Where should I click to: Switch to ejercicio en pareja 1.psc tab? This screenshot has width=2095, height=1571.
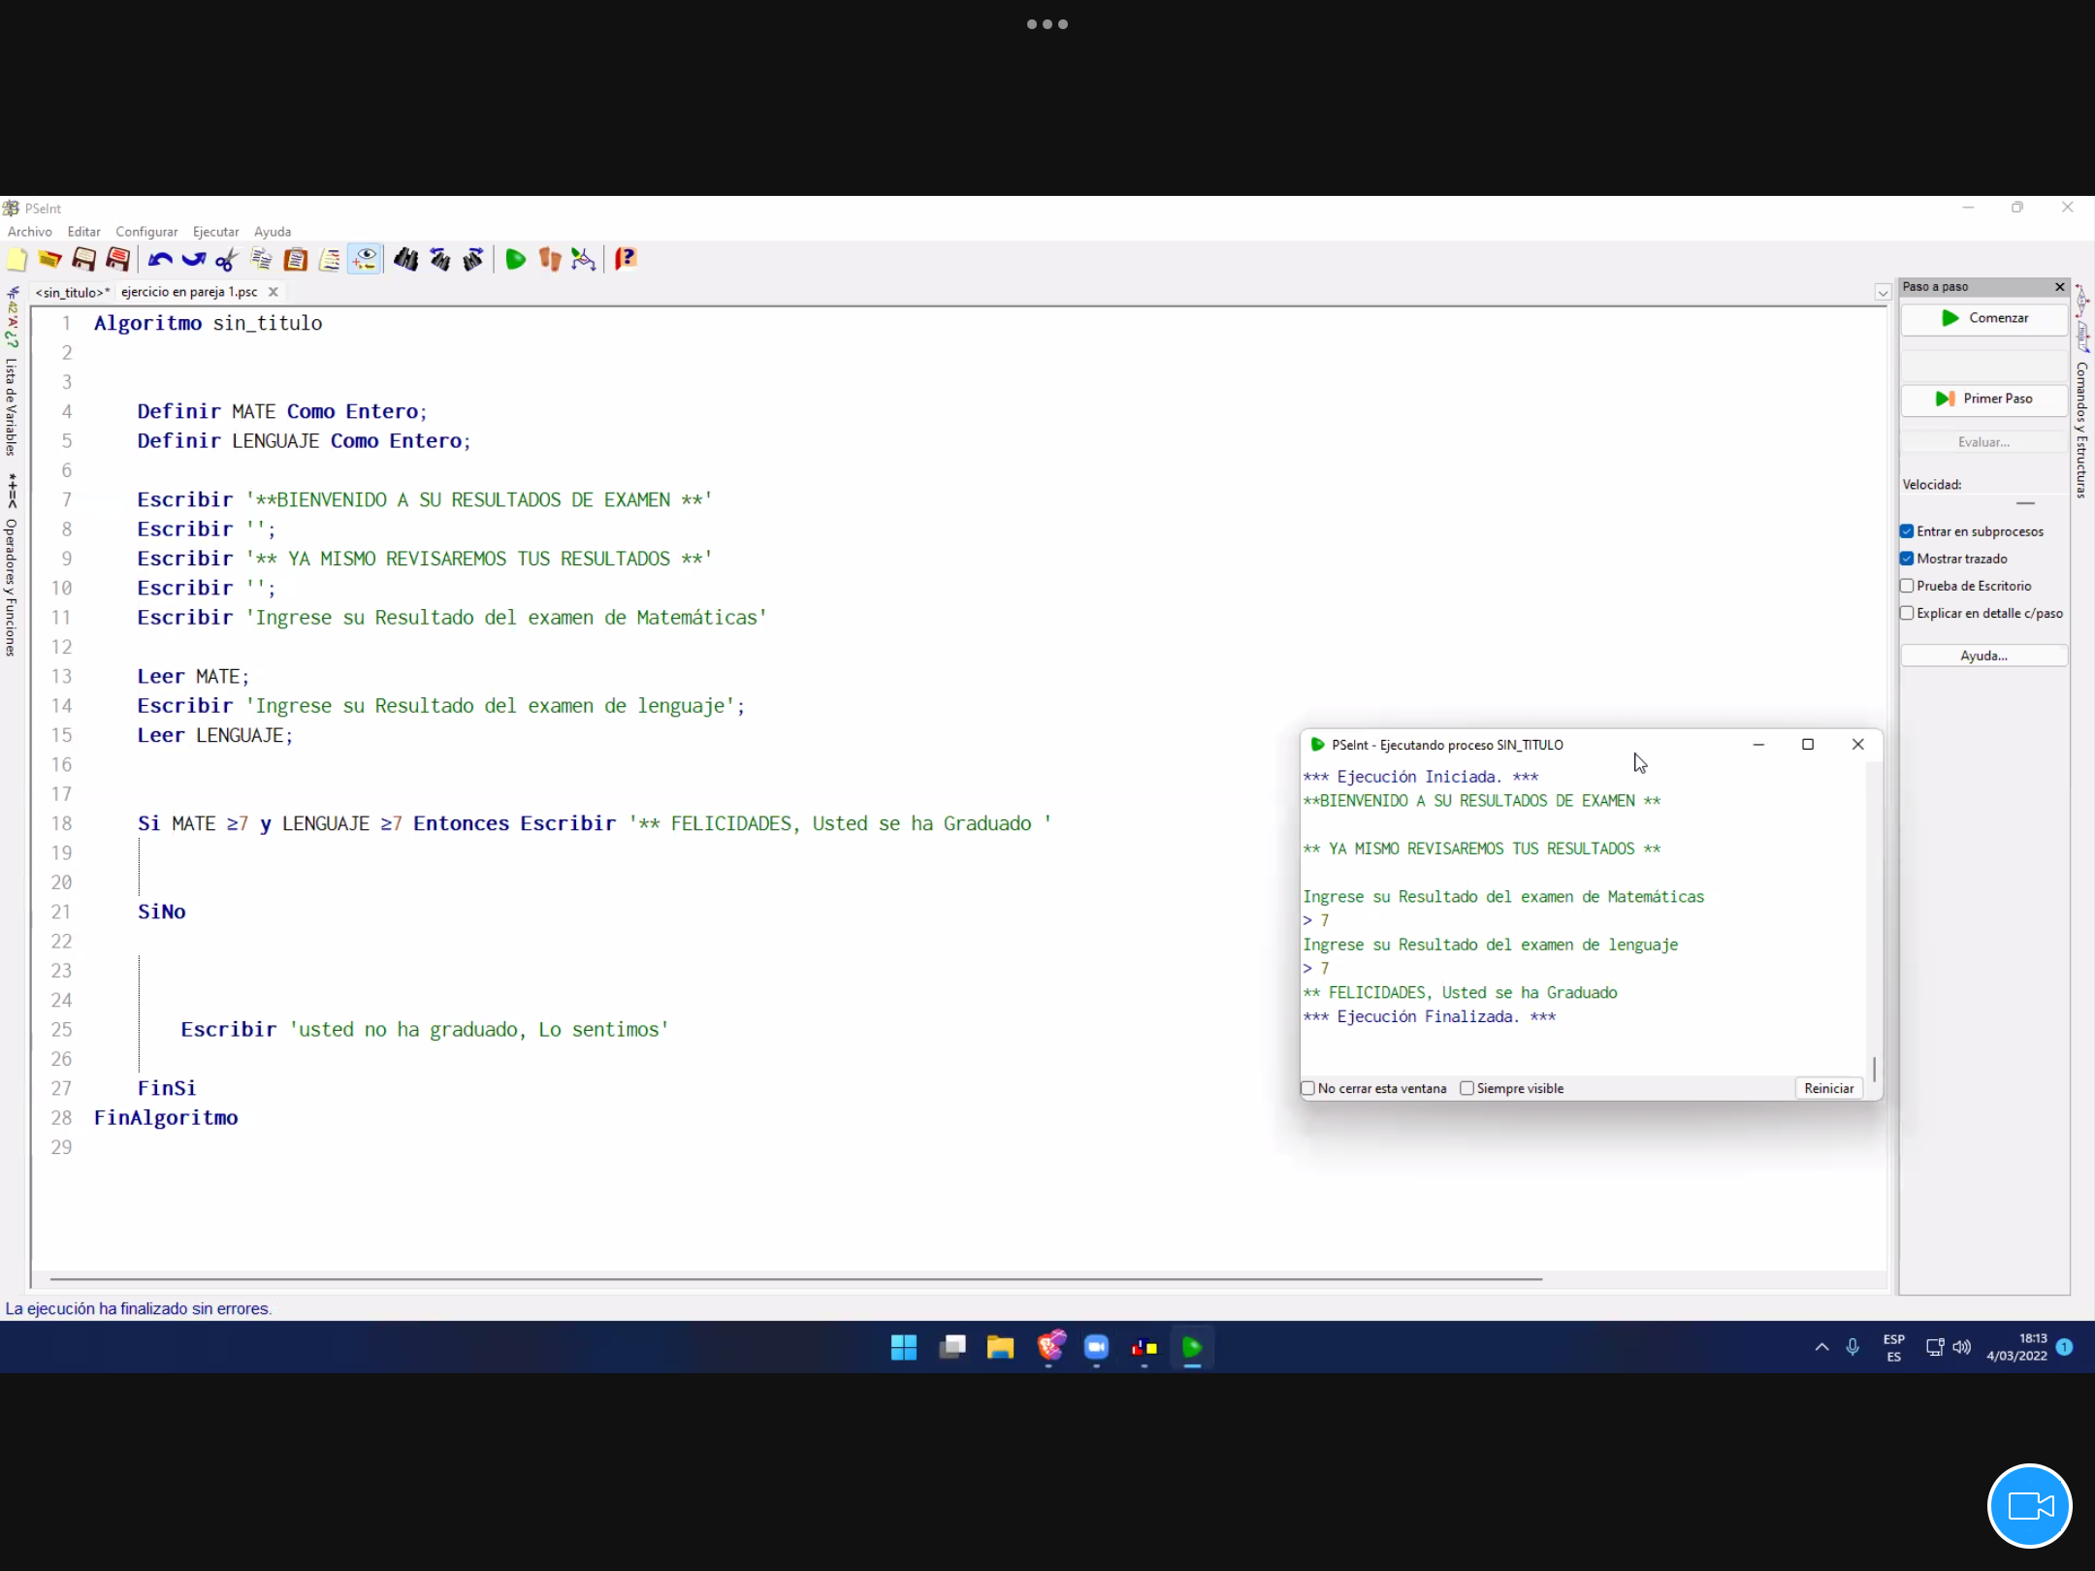pyautogui.click(x=190, y=292)
